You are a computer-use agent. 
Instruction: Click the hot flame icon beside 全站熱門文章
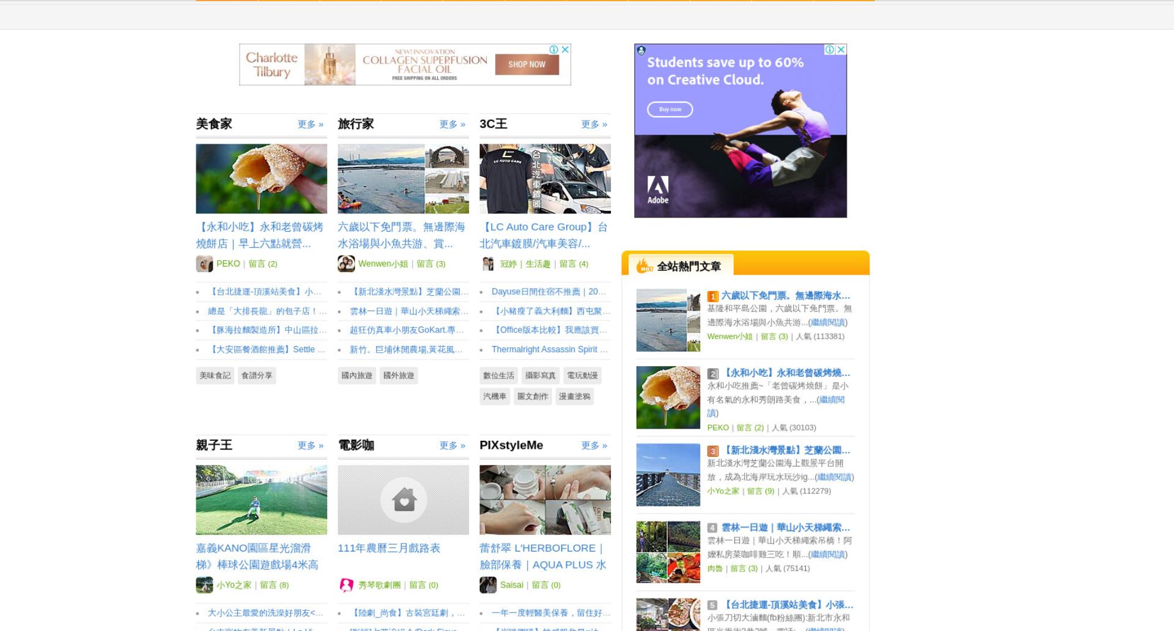tap(644, 266)
